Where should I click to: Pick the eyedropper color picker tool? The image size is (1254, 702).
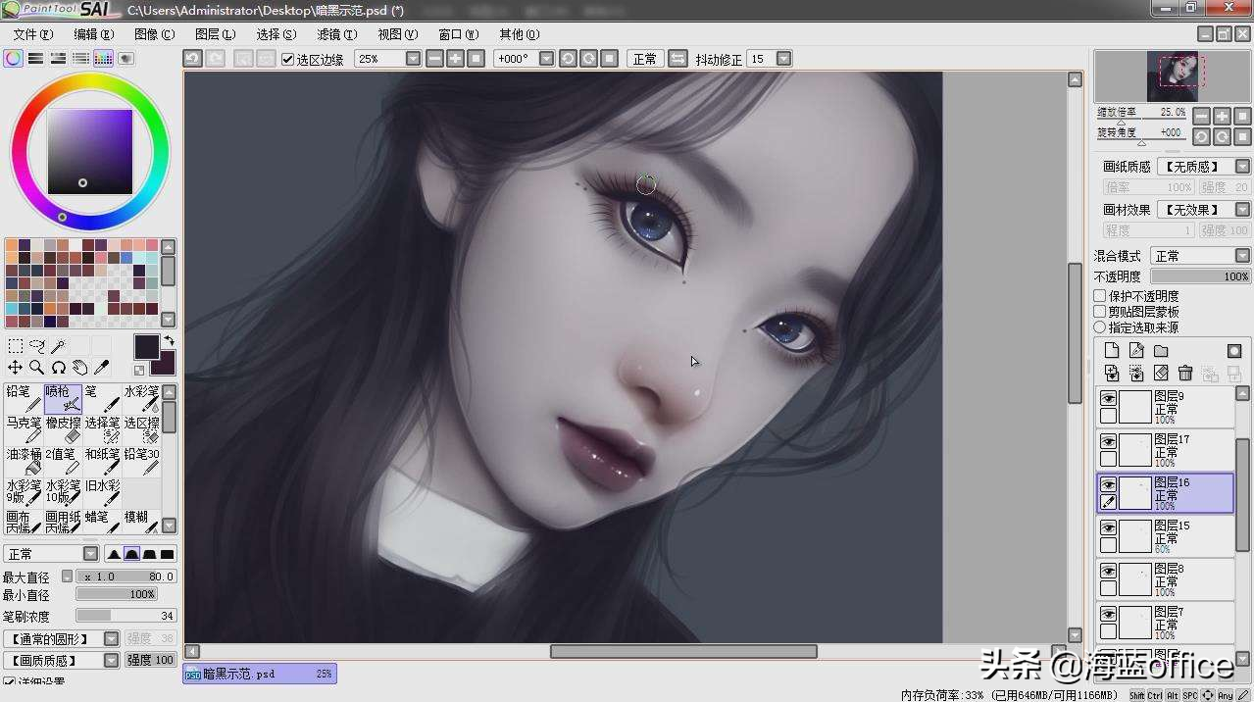click(x=102, y=368)
